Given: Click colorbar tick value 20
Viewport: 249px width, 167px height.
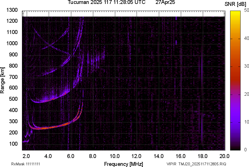Looking at the screenshot, I should 247,94.
